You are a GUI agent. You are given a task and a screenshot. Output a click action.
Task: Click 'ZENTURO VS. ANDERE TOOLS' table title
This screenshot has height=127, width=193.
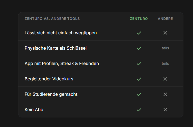[x=52, y=19]
